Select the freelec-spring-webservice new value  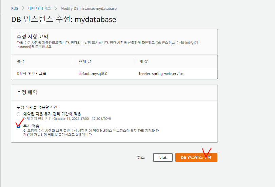pyautogui.click(x=161, y=74)
